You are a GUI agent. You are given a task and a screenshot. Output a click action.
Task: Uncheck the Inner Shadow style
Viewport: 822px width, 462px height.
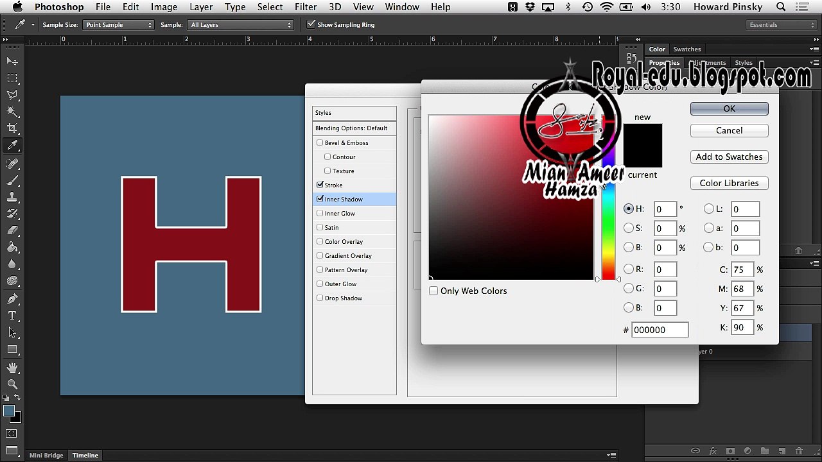pyautogui.click(x=320, y=199)
